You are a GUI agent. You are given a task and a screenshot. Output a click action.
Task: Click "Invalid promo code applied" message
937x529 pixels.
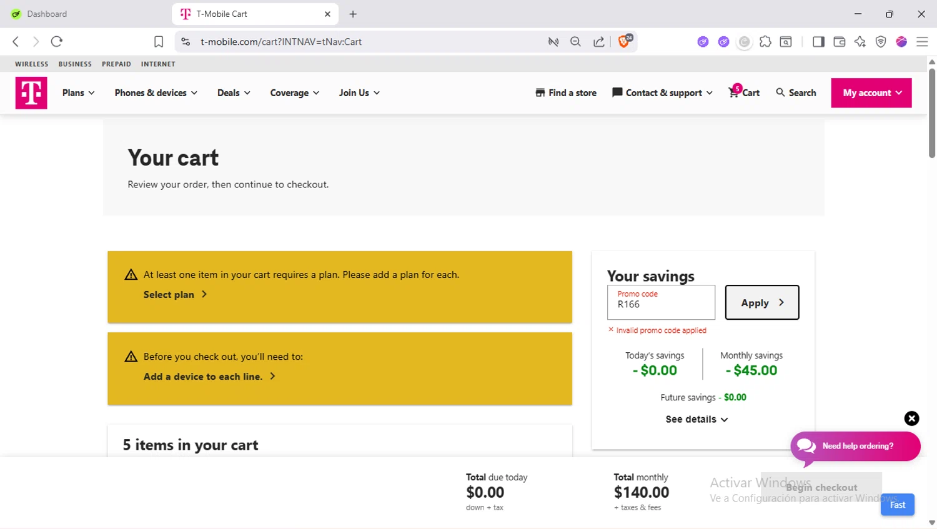coord(661,330)
